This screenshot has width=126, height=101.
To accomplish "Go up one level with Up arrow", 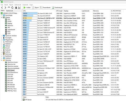I will coord(9,8).
